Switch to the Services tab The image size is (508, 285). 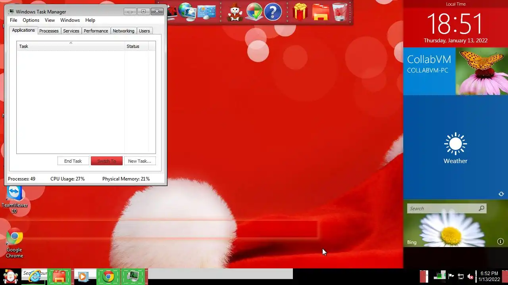(x=71, y=31)
